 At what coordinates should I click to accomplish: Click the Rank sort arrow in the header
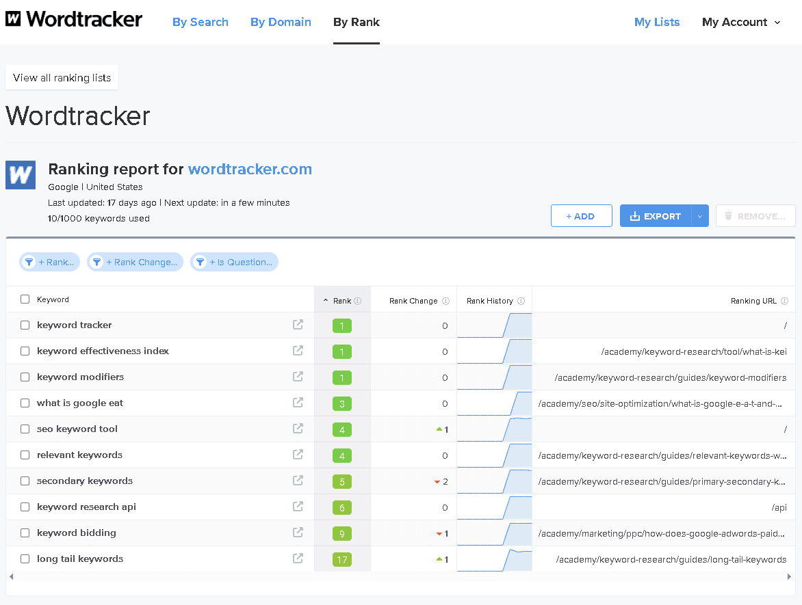click(326, 301)
